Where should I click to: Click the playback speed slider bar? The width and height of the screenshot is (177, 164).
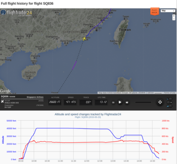(143, 102)
